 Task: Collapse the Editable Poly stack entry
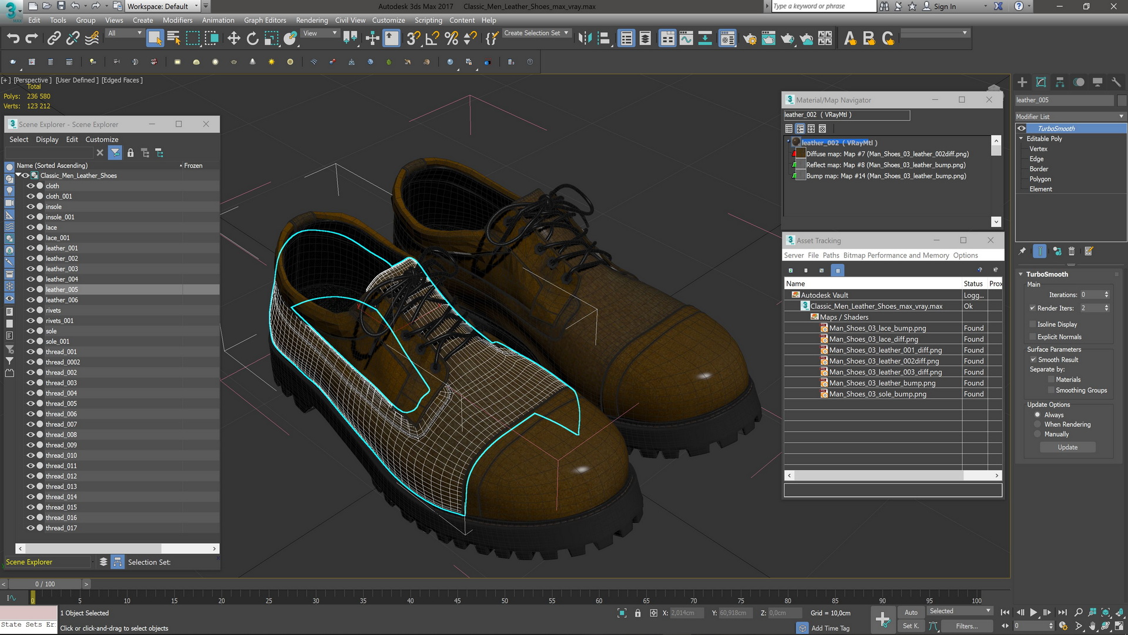(1021, 139)
